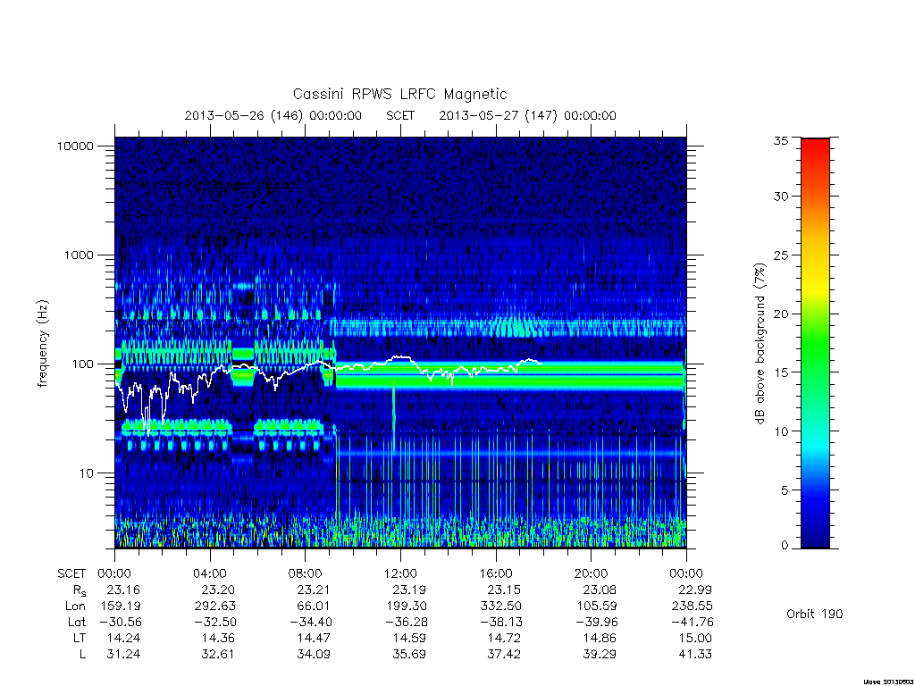Click the L value 41.33

(695, 655)
